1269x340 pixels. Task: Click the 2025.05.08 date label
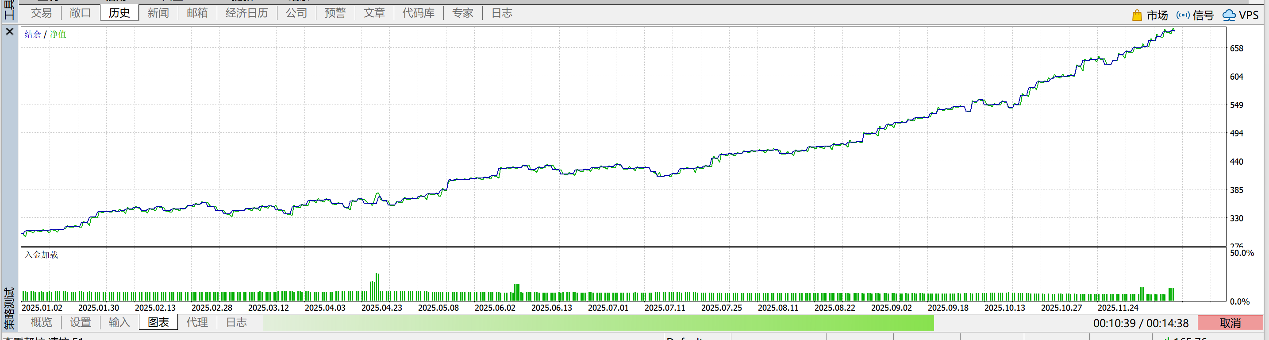(x=438, y=308)
